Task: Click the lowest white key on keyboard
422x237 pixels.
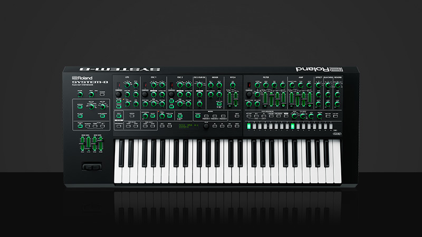Action: click(118, 176)
